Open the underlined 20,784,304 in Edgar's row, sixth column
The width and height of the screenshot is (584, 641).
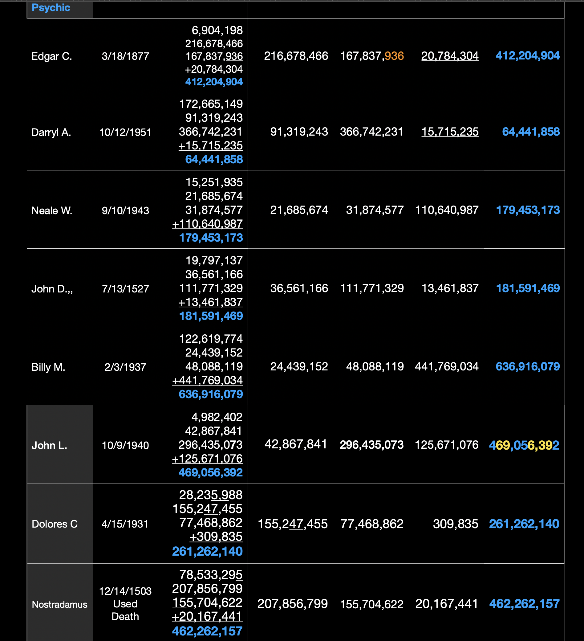coord(450,56)
